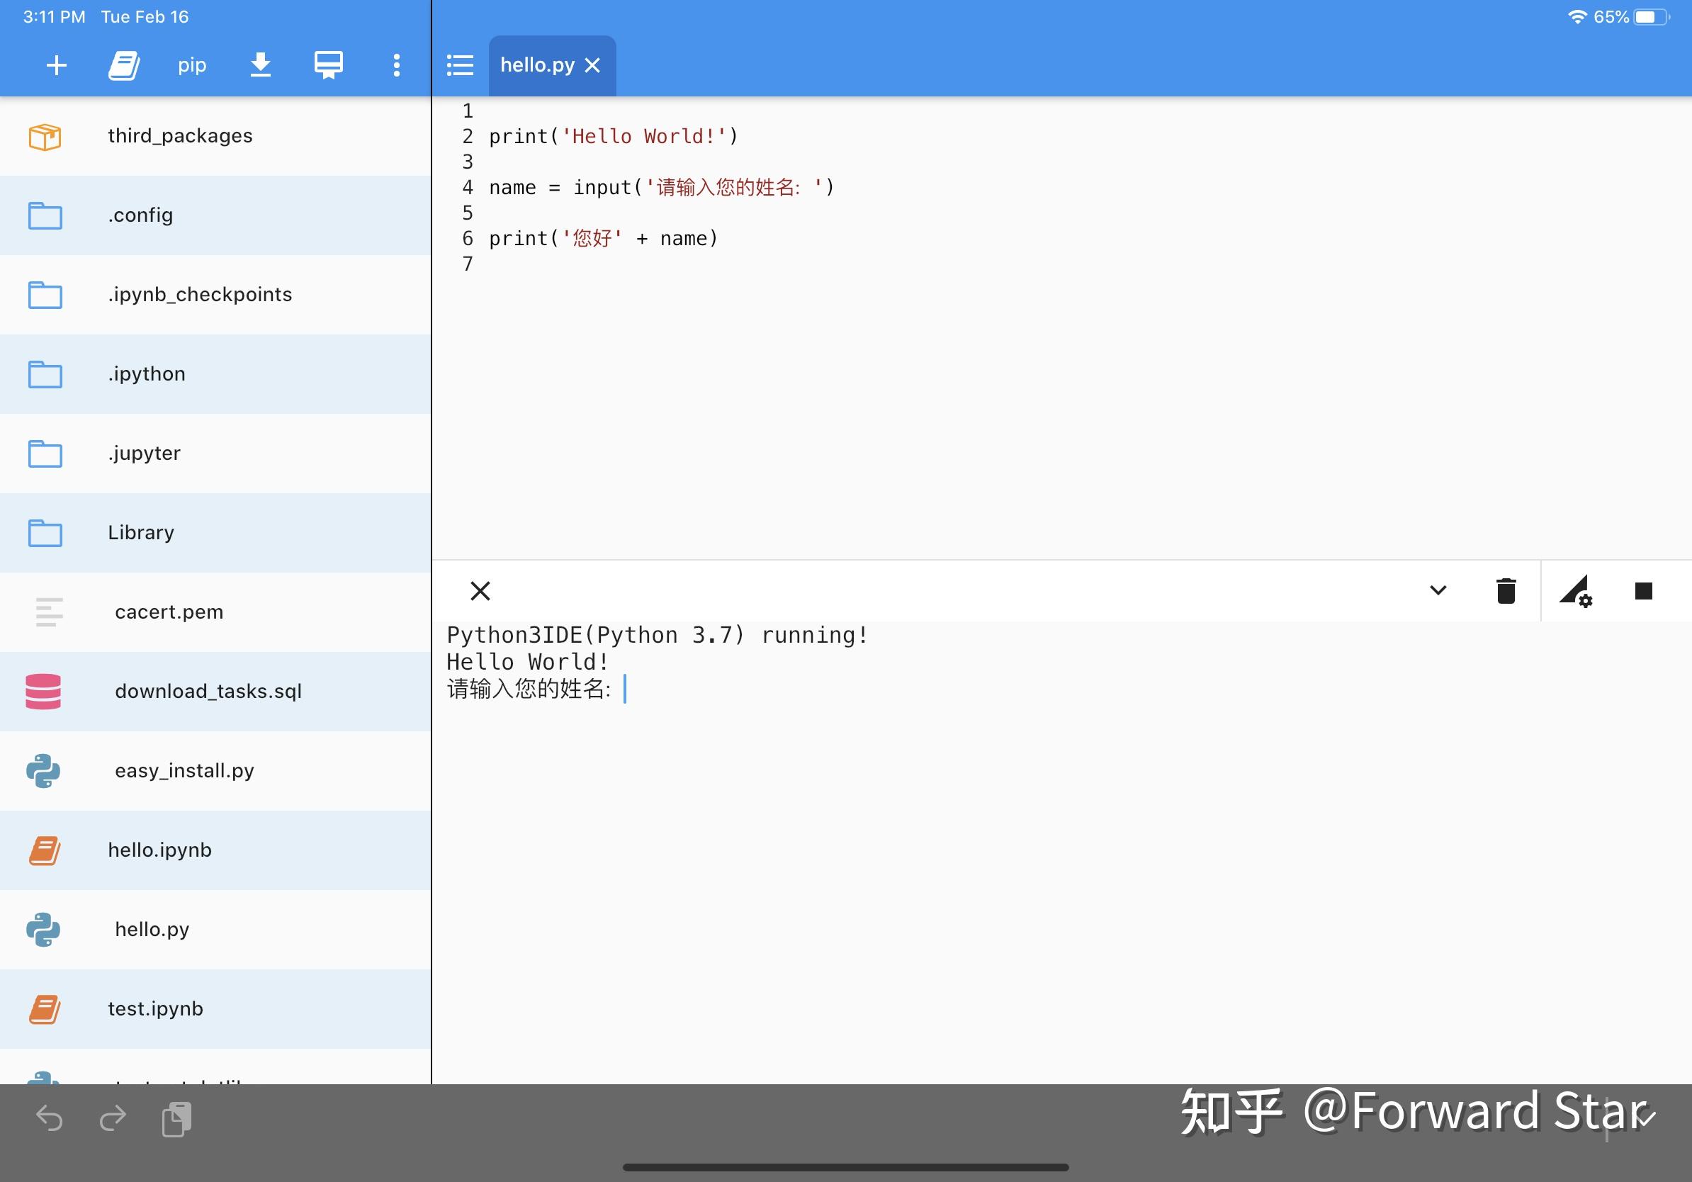This screenshot has height=1182, width=1692.
Task: Click the notebook icon beside test.ipynb
Action: point(45,1009)
